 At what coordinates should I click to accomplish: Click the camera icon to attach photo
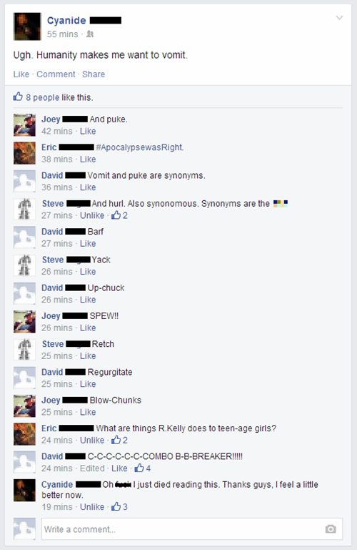coord(331,529)
